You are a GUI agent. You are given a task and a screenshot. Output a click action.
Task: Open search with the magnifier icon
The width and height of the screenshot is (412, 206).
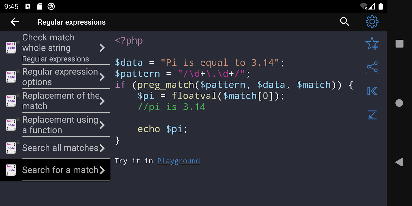(345, 22)
